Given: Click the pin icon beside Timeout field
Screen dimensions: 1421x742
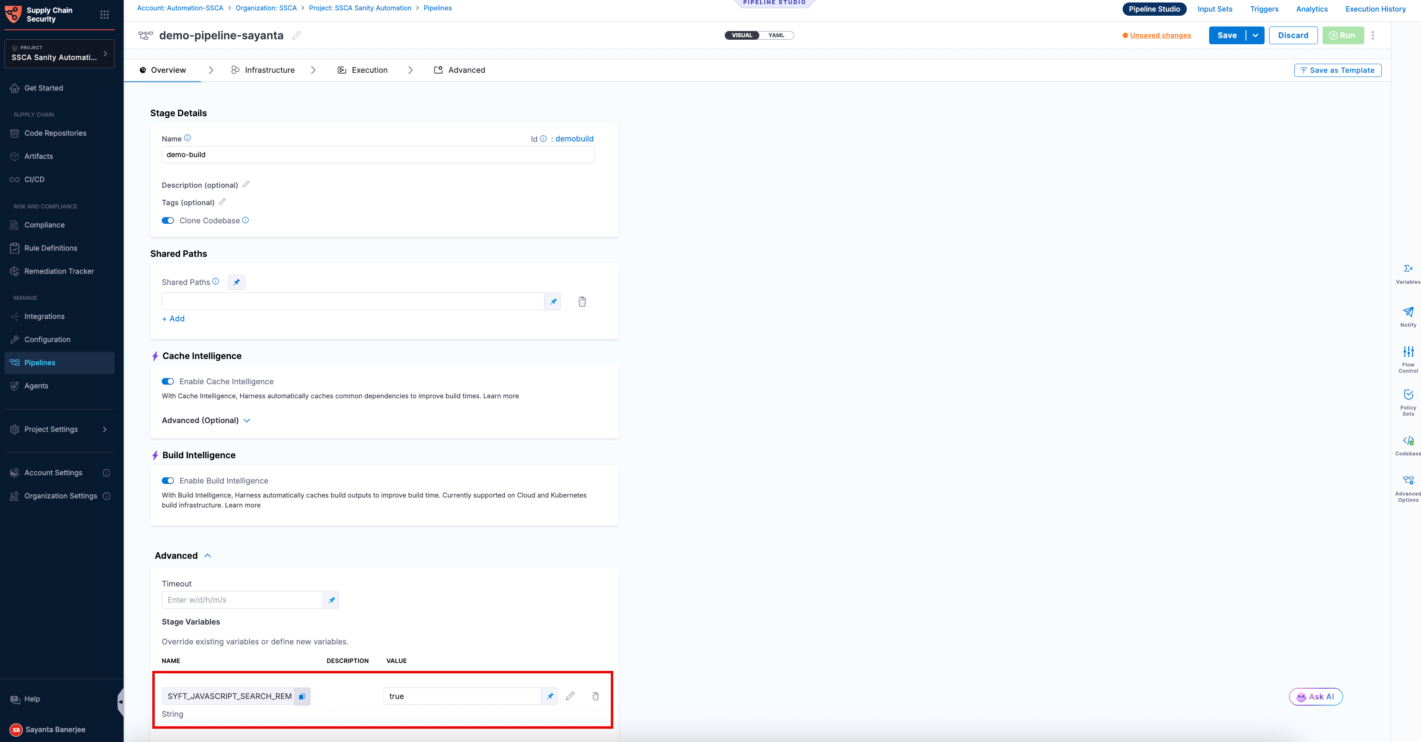Looking at the screenshot, I should tap(331, 600).
